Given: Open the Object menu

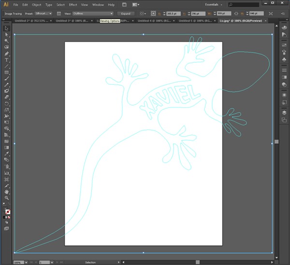Looking at the screenshot, I should point(37,5).
